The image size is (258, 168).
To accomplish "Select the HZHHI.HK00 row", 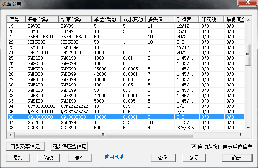I will click(x=126, y=37).
